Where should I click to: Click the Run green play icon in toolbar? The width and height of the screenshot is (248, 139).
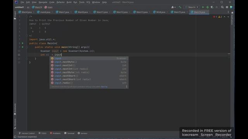pyautogui.click(x=203, y=7)
